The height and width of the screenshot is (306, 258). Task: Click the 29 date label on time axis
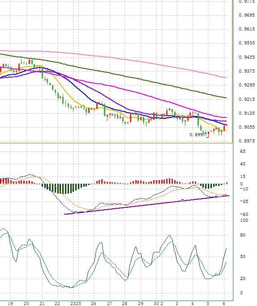[x=141, y=303]
